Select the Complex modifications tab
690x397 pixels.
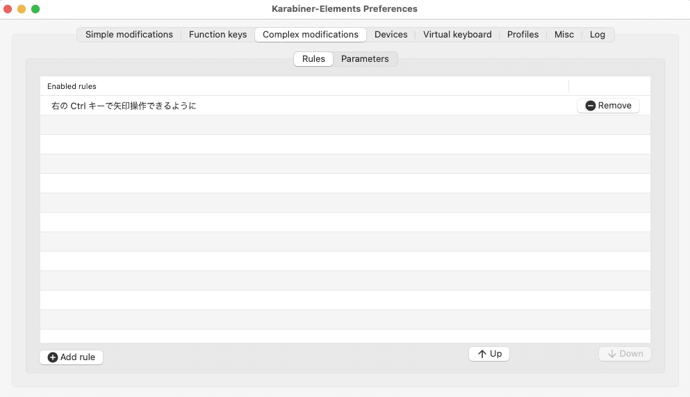[311, 34]
